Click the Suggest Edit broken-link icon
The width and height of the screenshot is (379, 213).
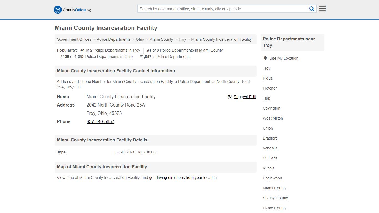point(230,97)
